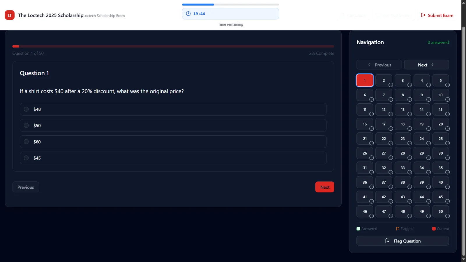
Task: Select the $50 answer option
Action: (x=173, y=125)
